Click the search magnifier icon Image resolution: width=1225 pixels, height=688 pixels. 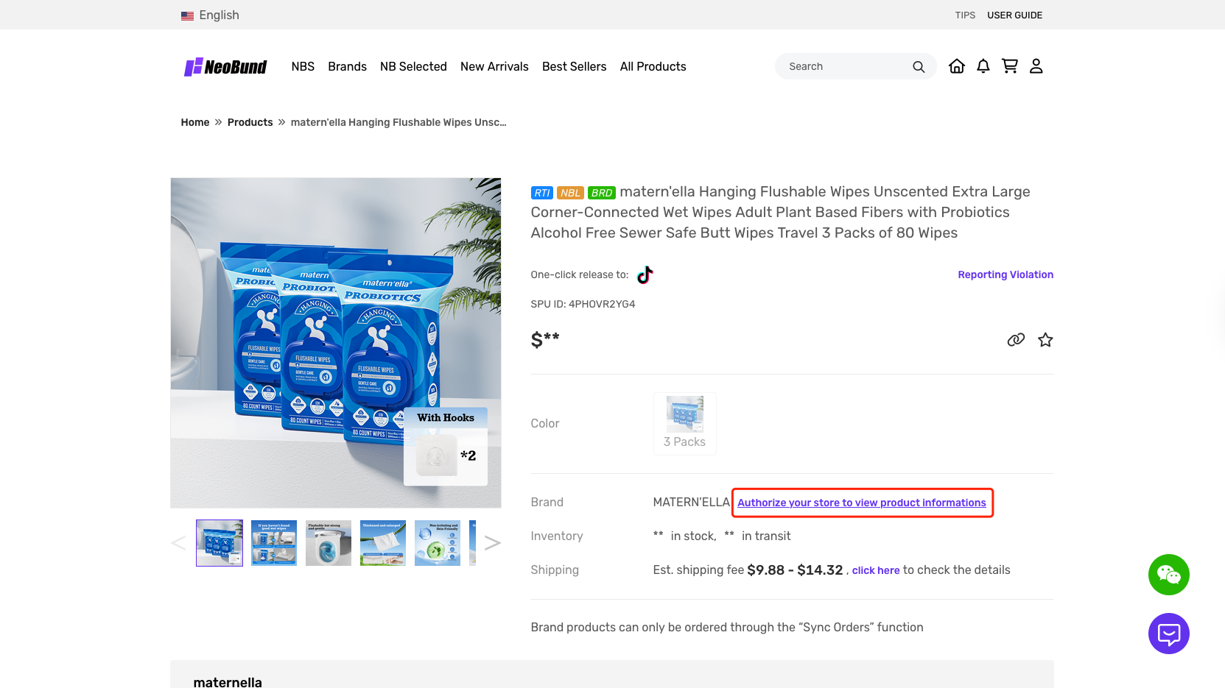pyautogui.click(x=919, y=67)
